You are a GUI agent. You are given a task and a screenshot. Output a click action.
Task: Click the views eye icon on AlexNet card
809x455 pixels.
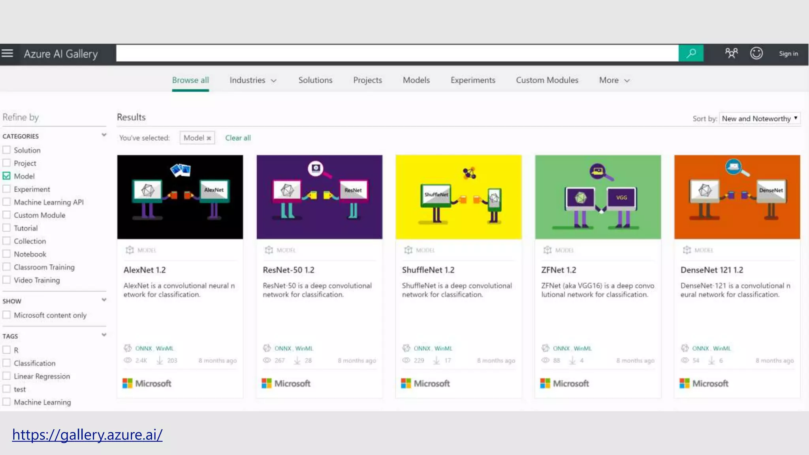coord(128,360)
